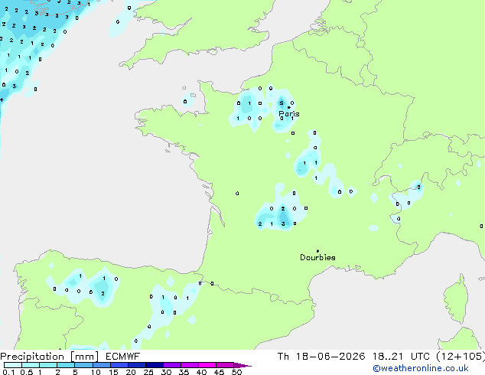Viewport: 485px width, 375px height.
Task: Click the precipitation value 5 near Paris
Action: (282, 103)
